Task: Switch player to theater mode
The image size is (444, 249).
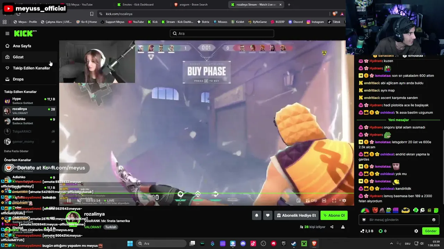Action: [x=324, y=201]
